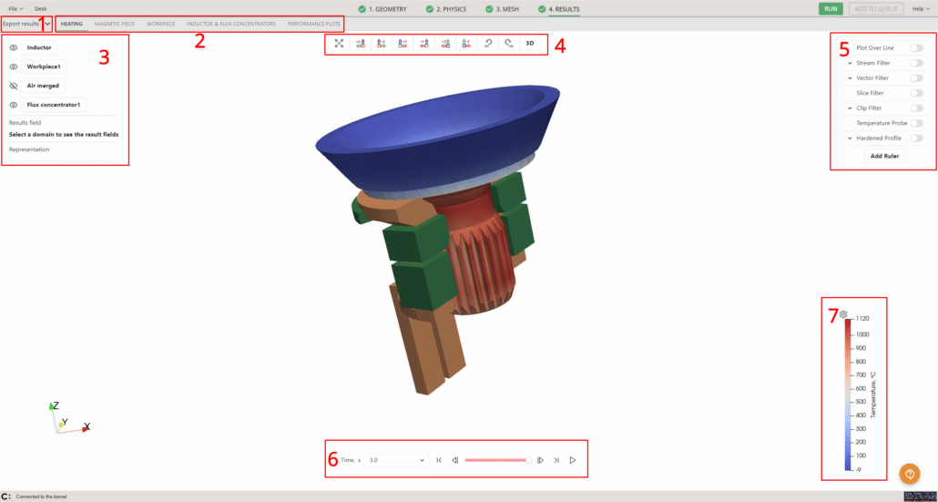Show the Air merged domain via eye icon
This screenshot has height=502, width=938.
point(14,85)
